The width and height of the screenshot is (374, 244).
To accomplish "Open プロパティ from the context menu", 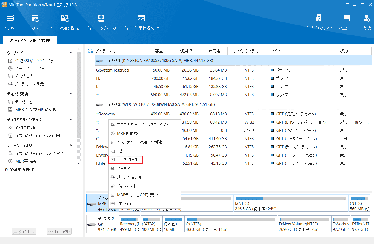I will click(x=145, y=203).
